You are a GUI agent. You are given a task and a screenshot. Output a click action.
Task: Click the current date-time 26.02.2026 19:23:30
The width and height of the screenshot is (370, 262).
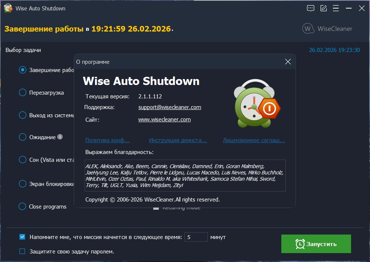pyautogui.click(x=334, y=50)
